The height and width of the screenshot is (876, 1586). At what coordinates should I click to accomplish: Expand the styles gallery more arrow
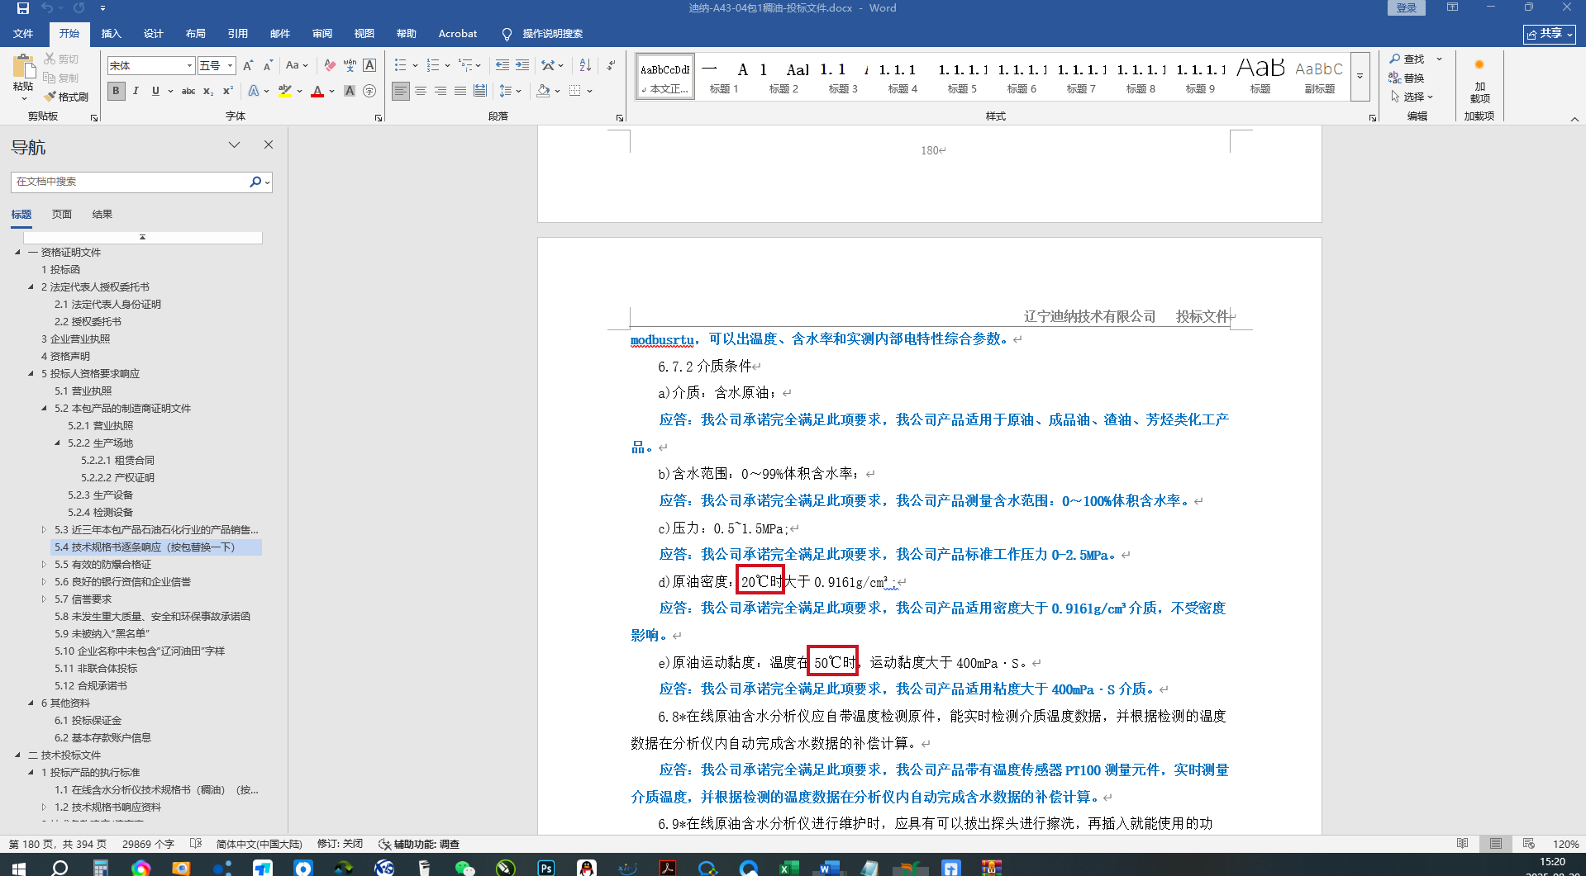[1360, 76]
